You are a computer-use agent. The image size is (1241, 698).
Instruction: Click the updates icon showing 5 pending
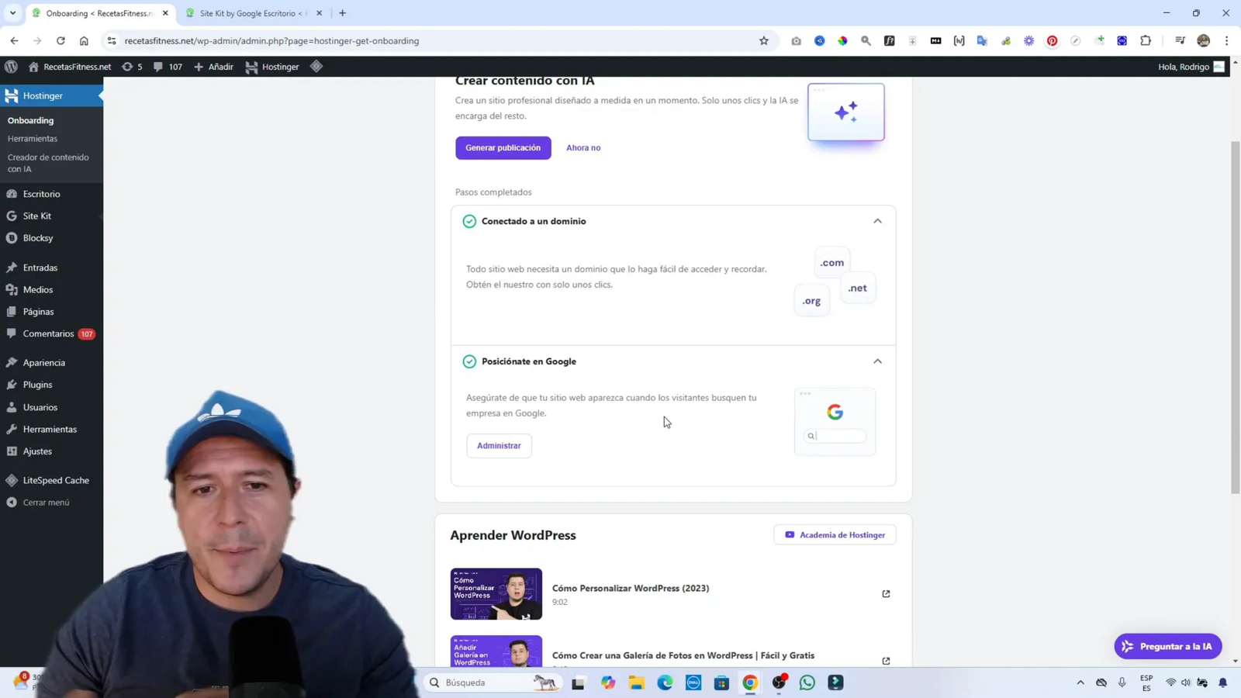tap(132, 67)
